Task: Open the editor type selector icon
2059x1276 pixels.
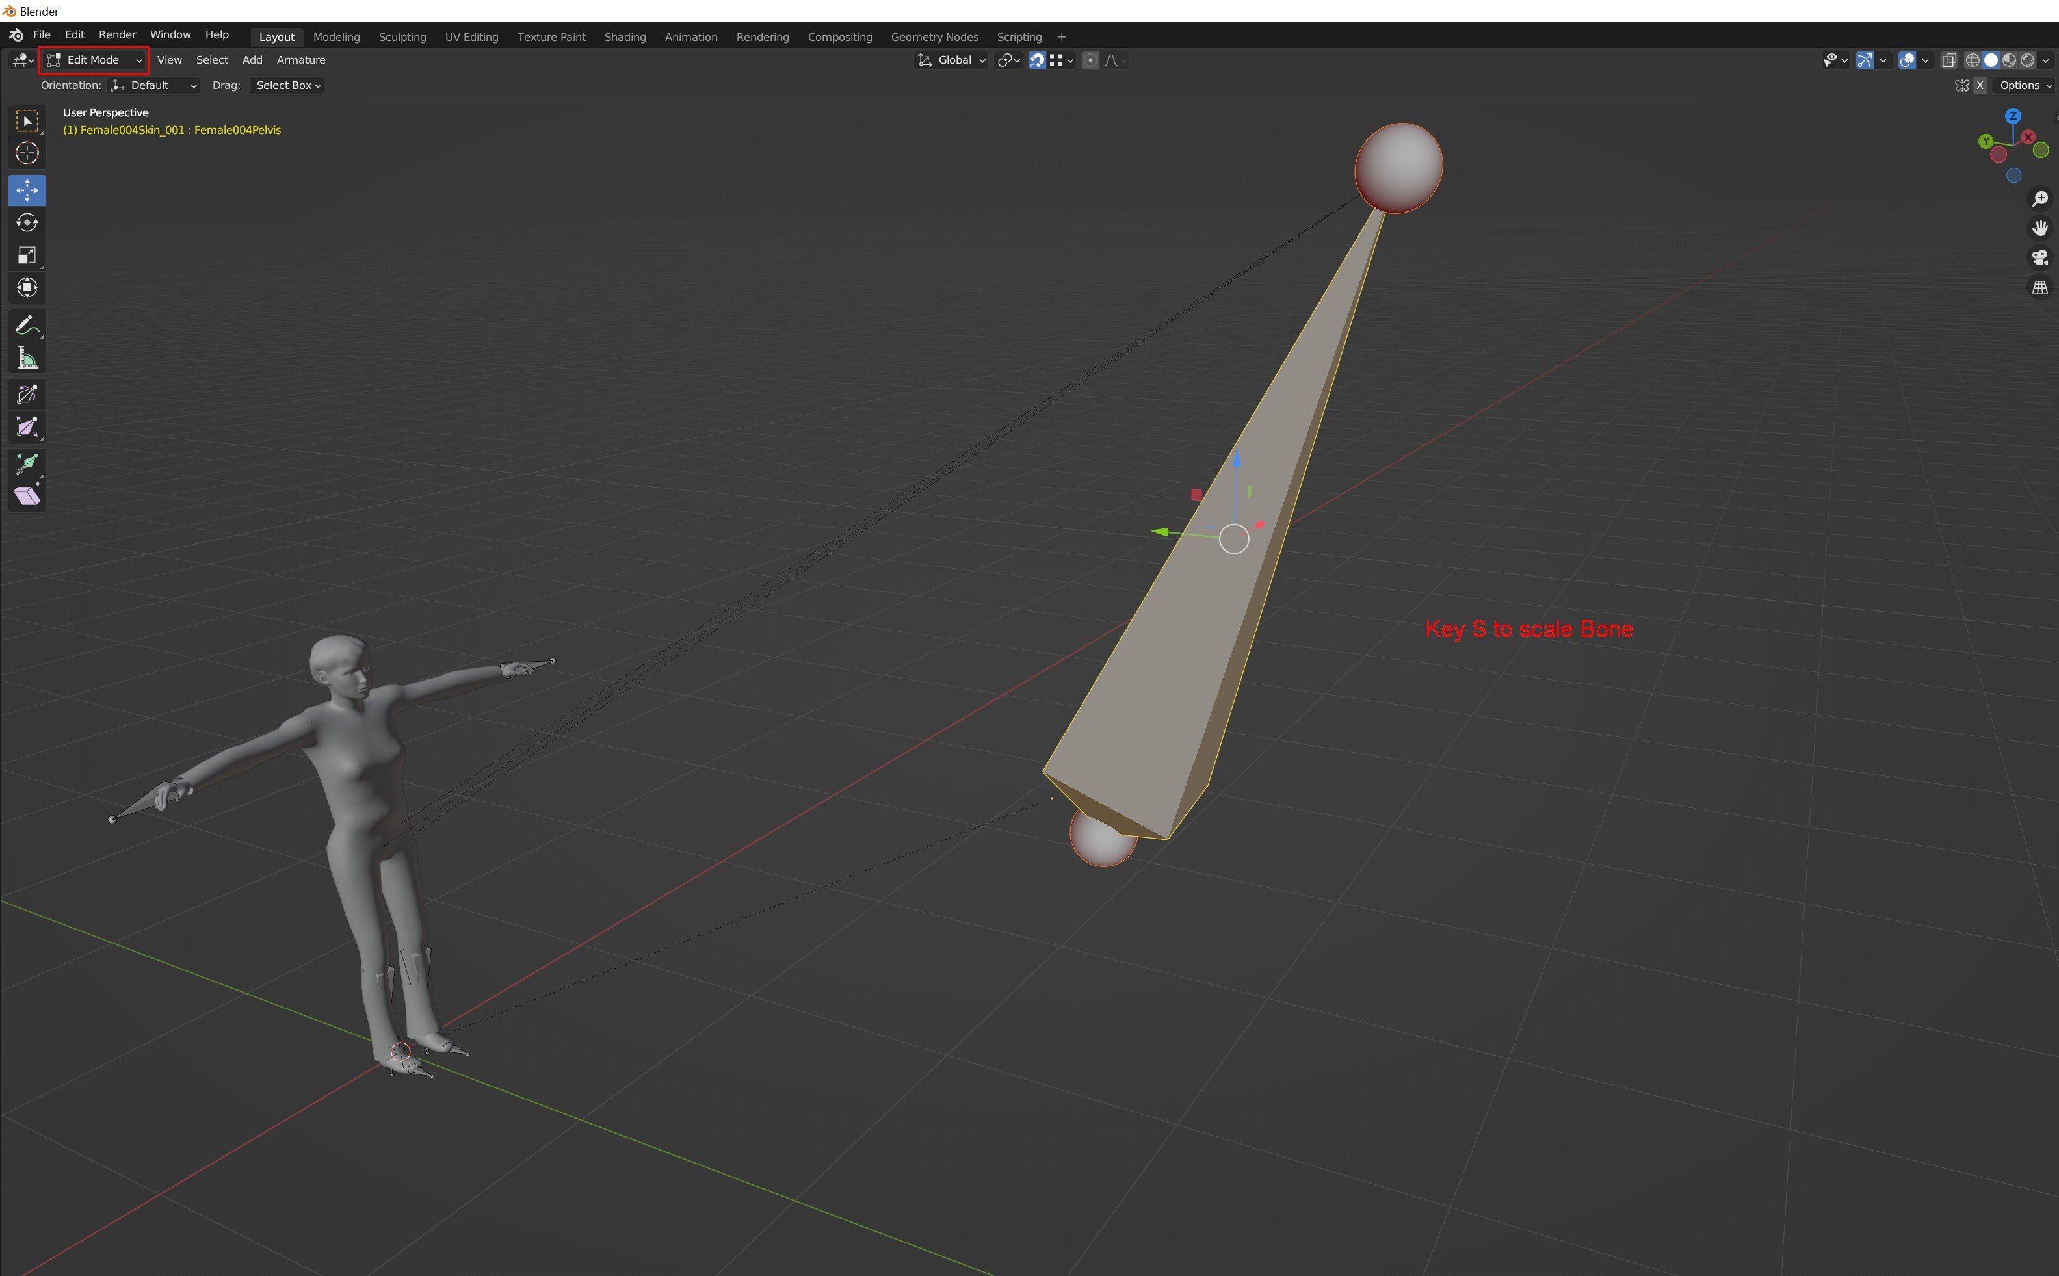Action: pos(22,60)
